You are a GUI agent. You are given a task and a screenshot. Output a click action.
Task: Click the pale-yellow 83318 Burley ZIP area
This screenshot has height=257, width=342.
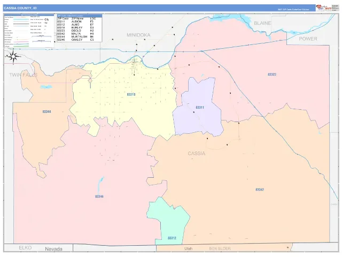click(125, 99)
